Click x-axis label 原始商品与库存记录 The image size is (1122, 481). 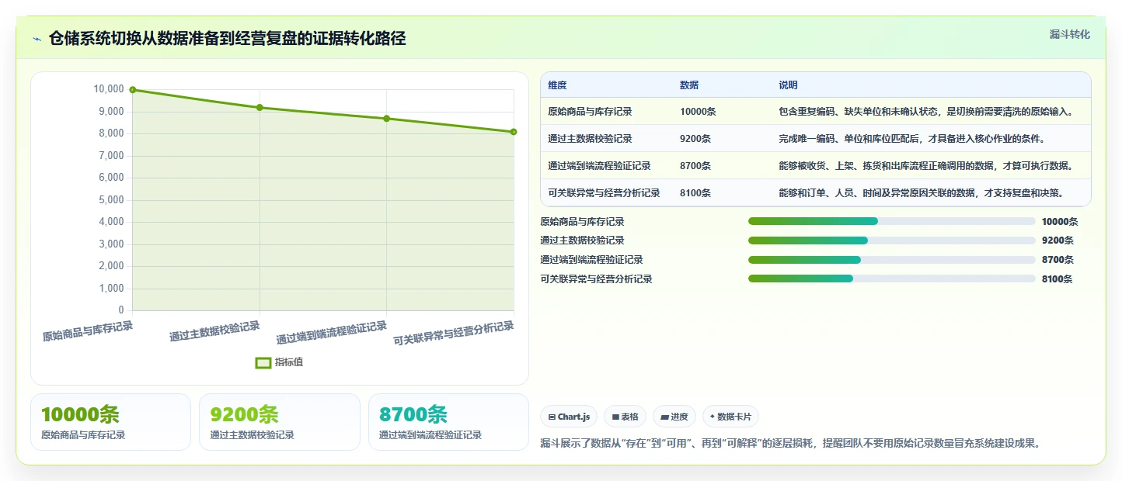tap(88, 332)
